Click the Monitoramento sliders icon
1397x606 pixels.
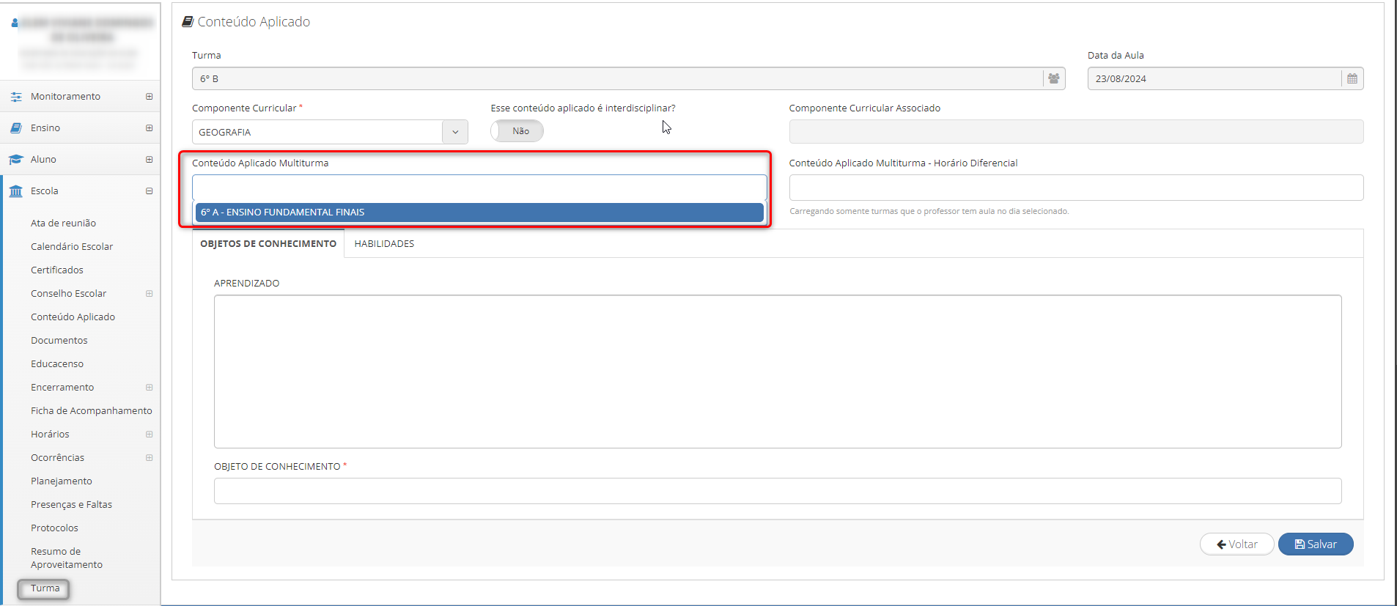[x=16, y=97]
